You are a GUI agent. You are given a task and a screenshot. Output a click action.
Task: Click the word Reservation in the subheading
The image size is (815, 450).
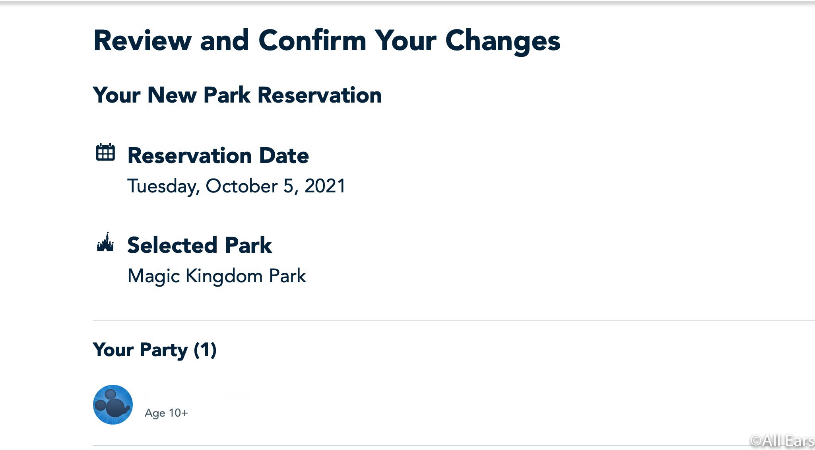(x=320, y=95)
